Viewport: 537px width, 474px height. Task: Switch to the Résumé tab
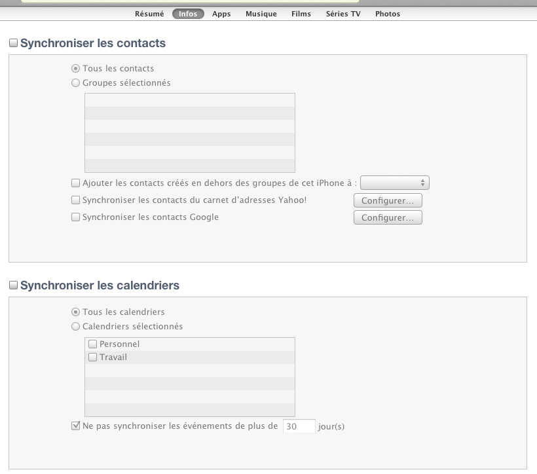pos(149,14)
